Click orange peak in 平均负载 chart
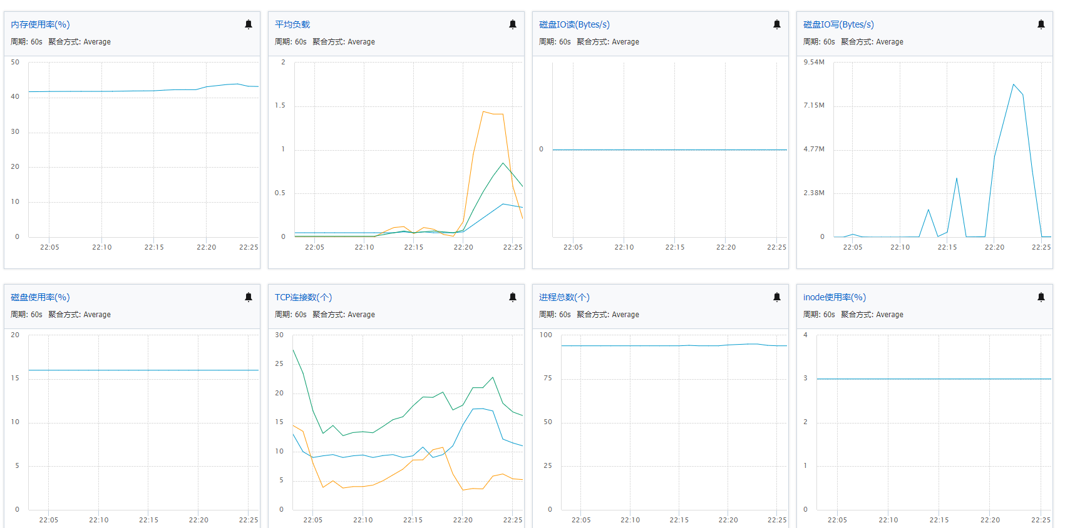The image size is (1065, 528). 483,112
